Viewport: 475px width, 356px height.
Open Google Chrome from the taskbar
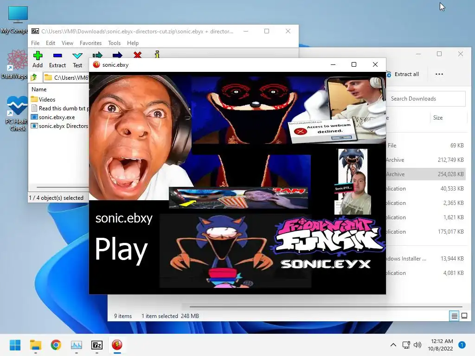pos(56,345)
